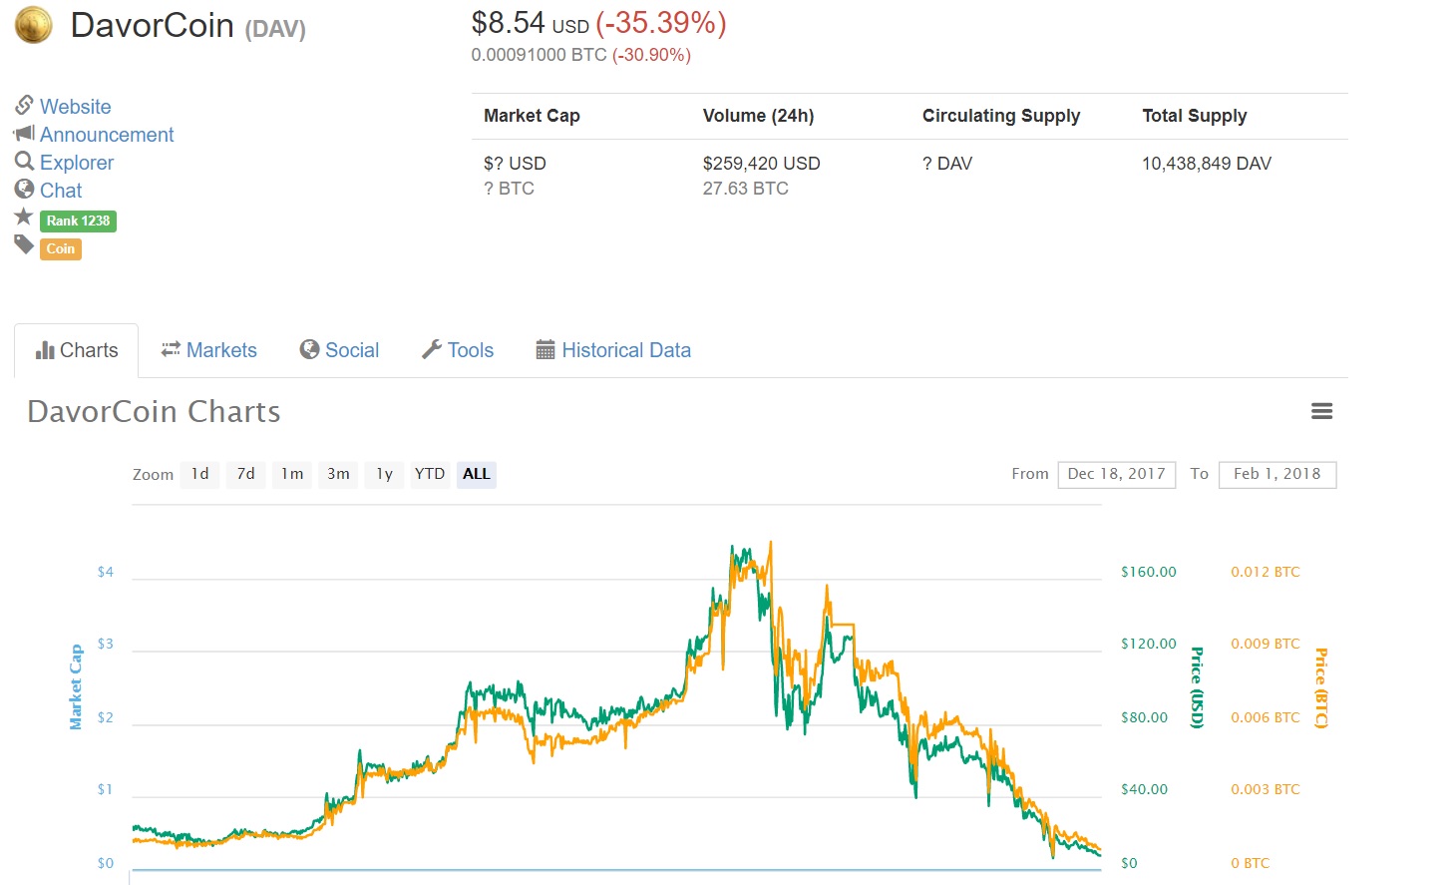Viewport: 1455px width, 885px height.
Task: Switch to the Social tab
Action: coord(340,350)
